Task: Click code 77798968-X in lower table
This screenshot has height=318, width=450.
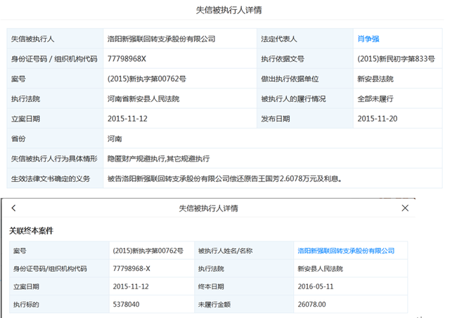Action: point(131,269)
